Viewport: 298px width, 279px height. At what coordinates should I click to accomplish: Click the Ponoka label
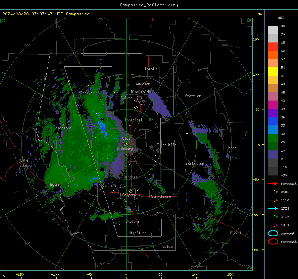click(151, 68)
